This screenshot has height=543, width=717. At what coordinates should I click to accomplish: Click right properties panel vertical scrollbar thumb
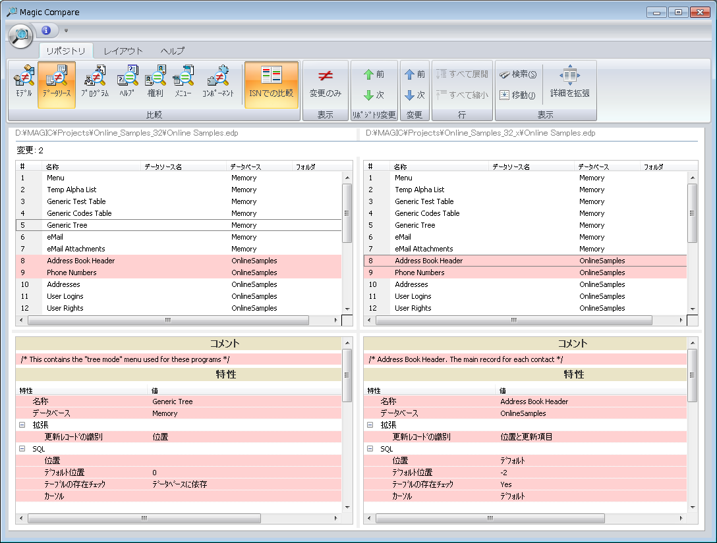[693, 375]
